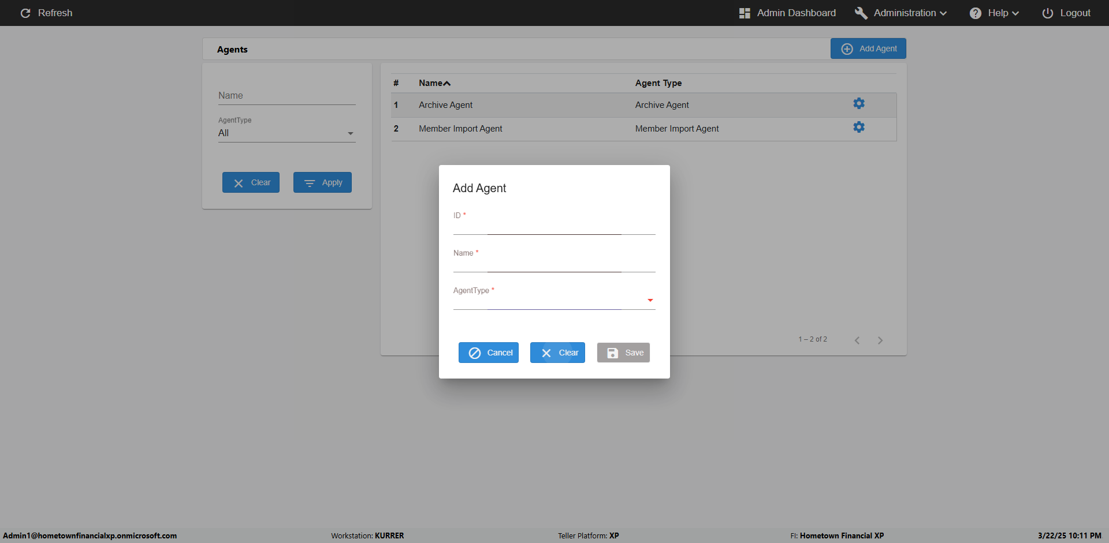Clear the Add Agent dialog fields
The width and height of the screenshot is (1109, 543).
point(557,353)
